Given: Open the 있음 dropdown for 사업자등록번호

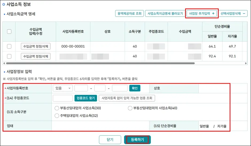Looking at the screenshot, I should (x=63, y=88).
